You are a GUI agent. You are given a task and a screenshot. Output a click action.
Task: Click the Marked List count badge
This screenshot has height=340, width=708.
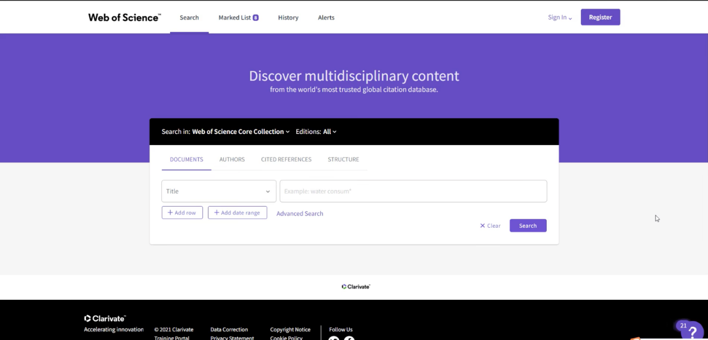(x=256, y=18)
